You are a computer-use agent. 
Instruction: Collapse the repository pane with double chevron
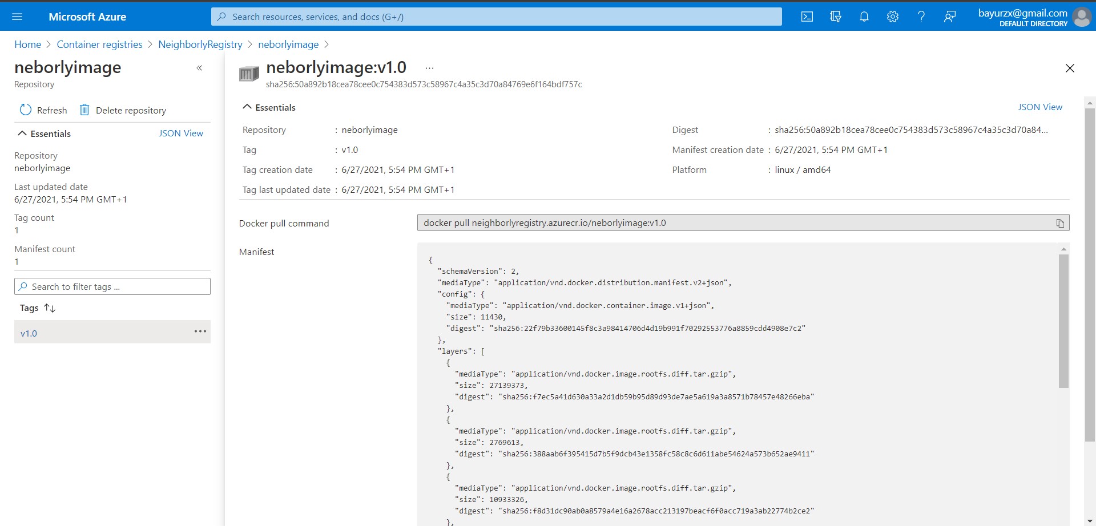point(199,68)
